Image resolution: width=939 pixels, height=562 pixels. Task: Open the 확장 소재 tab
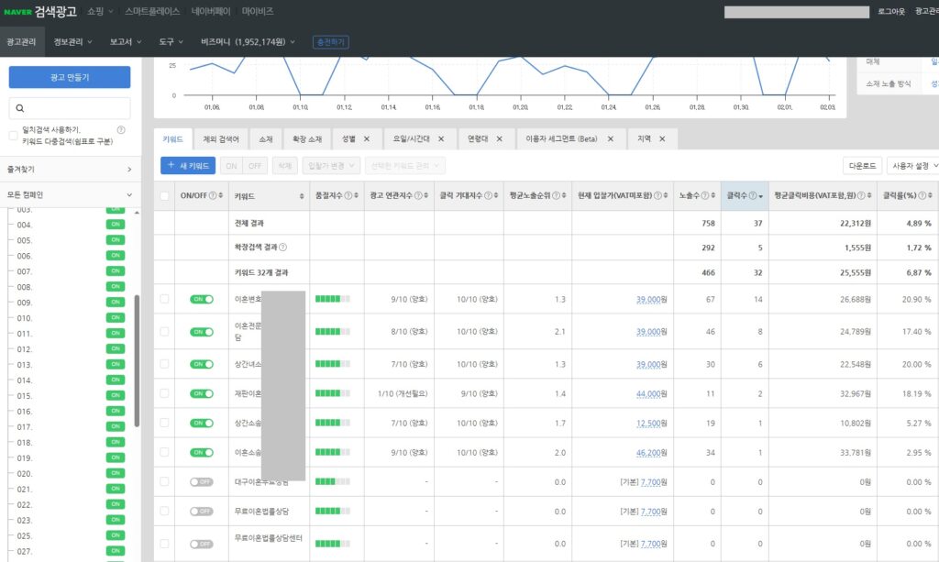(x=307, y=138)
